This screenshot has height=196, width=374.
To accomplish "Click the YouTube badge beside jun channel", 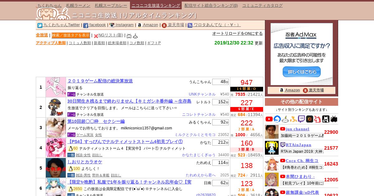I will click(283, 129).
